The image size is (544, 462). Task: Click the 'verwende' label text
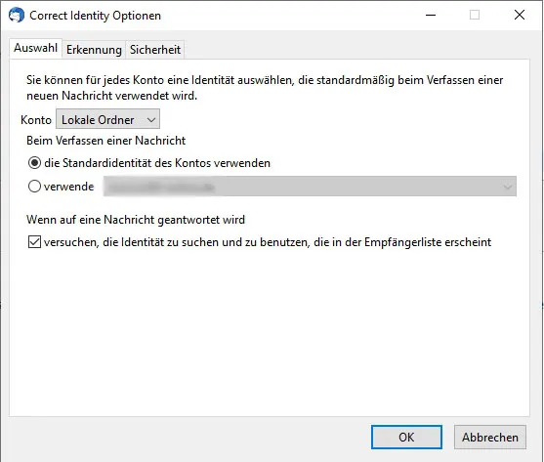[x=68, y=187]
